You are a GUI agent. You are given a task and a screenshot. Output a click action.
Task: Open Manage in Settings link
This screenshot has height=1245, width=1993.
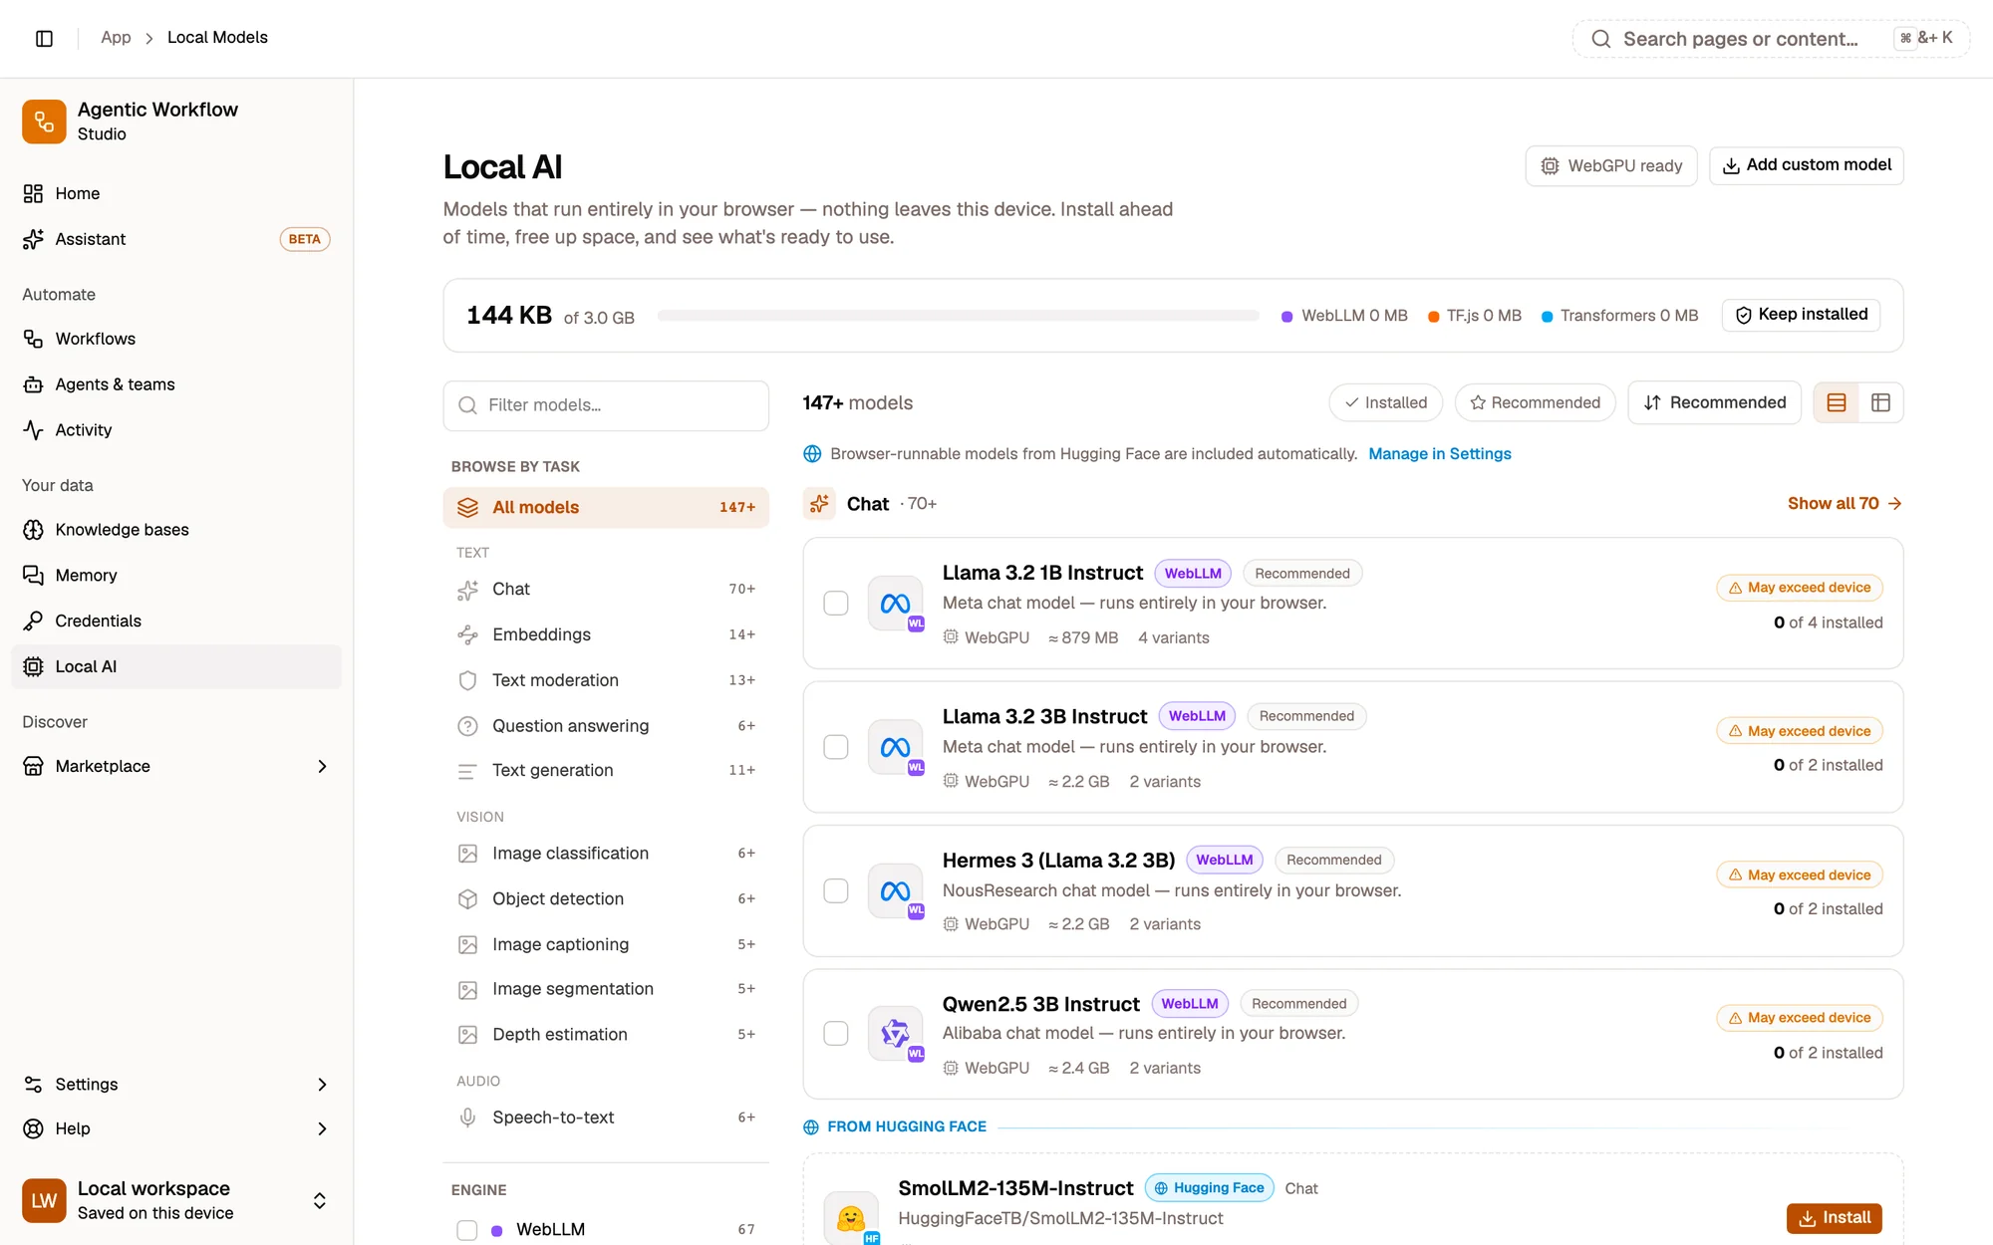(x=1439, y=454)
